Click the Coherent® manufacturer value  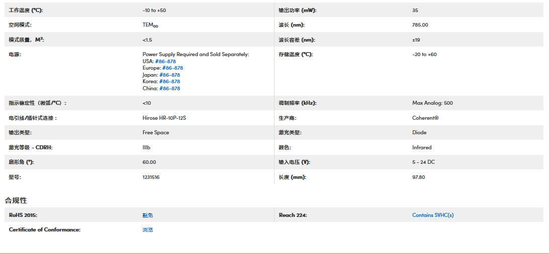[425, 118]
